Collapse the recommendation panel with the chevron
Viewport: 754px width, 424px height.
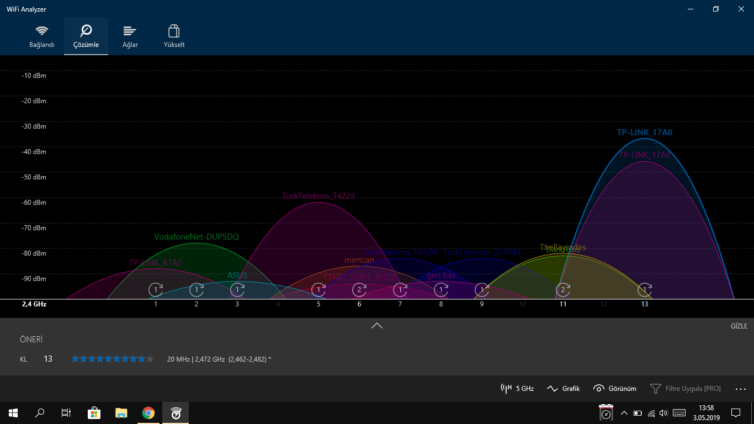377,326
